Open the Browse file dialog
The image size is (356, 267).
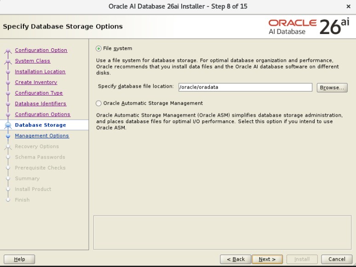pos(332,88)
